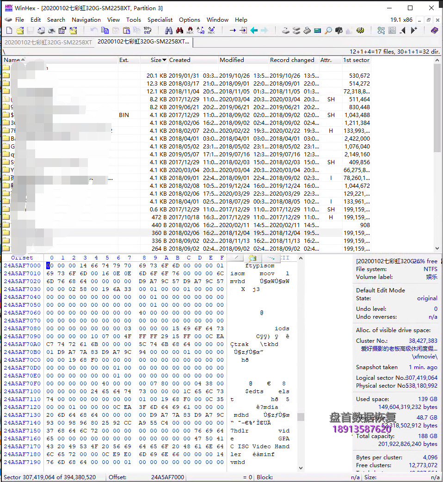
Task: Open the Options menu
Action: click(x=189, y=20)
